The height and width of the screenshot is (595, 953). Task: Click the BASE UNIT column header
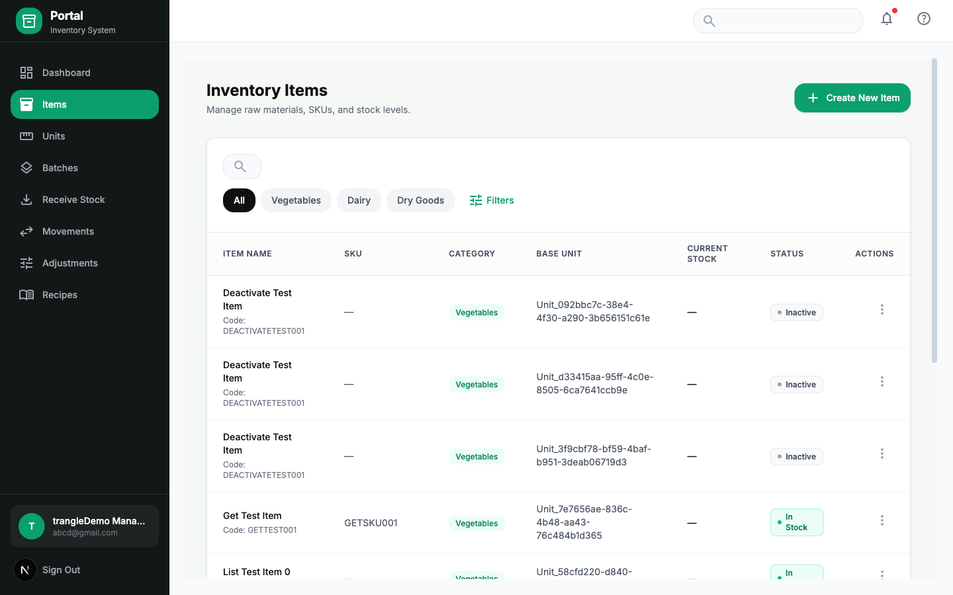click(559, 254)
